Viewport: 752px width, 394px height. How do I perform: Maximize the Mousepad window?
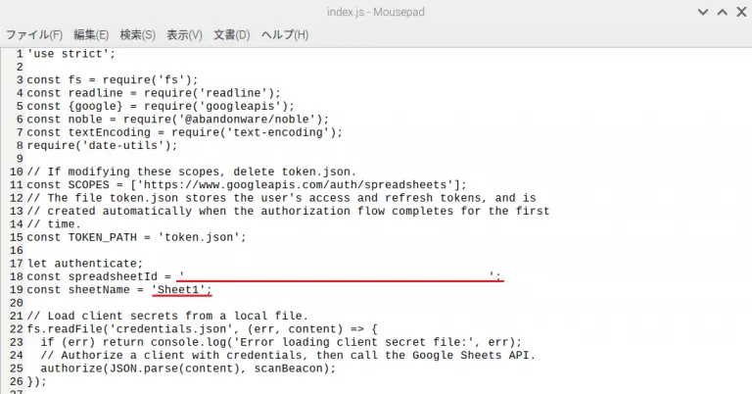tap(721, 12)
